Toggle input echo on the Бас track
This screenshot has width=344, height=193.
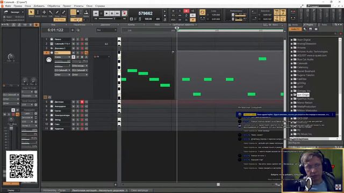pos(86,53)
